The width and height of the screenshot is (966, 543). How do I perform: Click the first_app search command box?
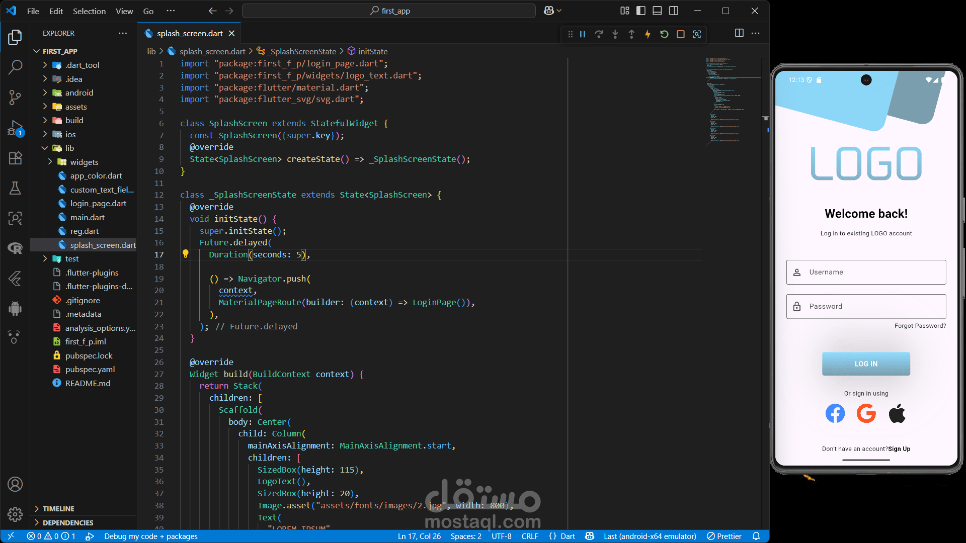[x=389, y=11]
